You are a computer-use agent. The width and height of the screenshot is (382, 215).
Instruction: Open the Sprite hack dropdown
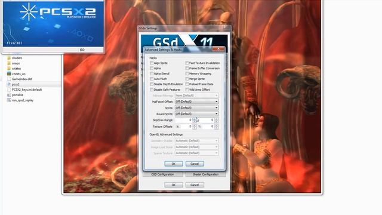click(x=196, y=107)
